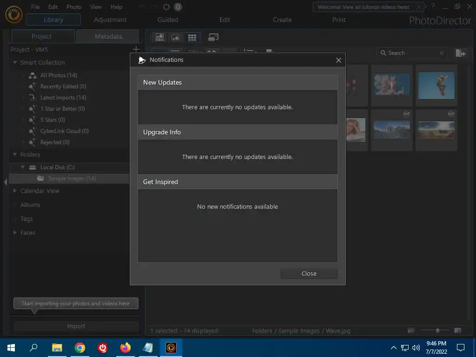This screenshot has height=357, width=476.
Task: Open the View menu
Action: coord(96,7)
